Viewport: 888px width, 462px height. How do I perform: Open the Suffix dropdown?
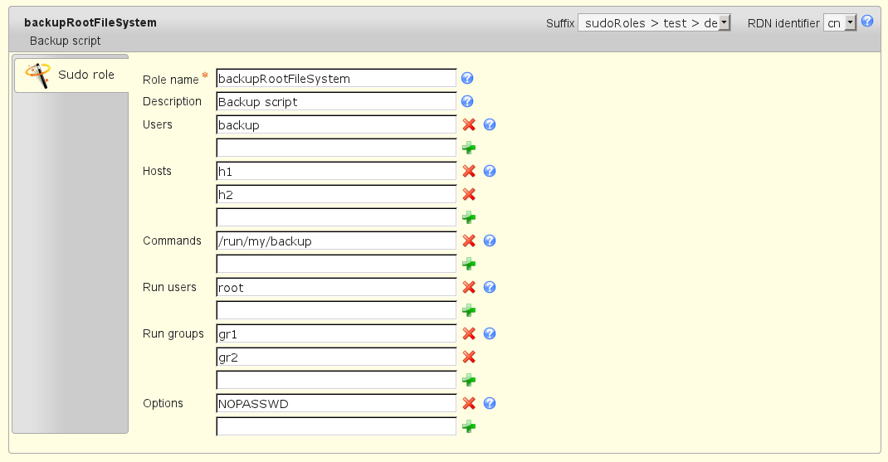(x=654, y=23)
